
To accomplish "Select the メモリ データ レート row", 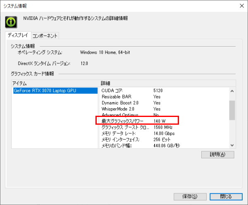I will click(x=165, y=133).
